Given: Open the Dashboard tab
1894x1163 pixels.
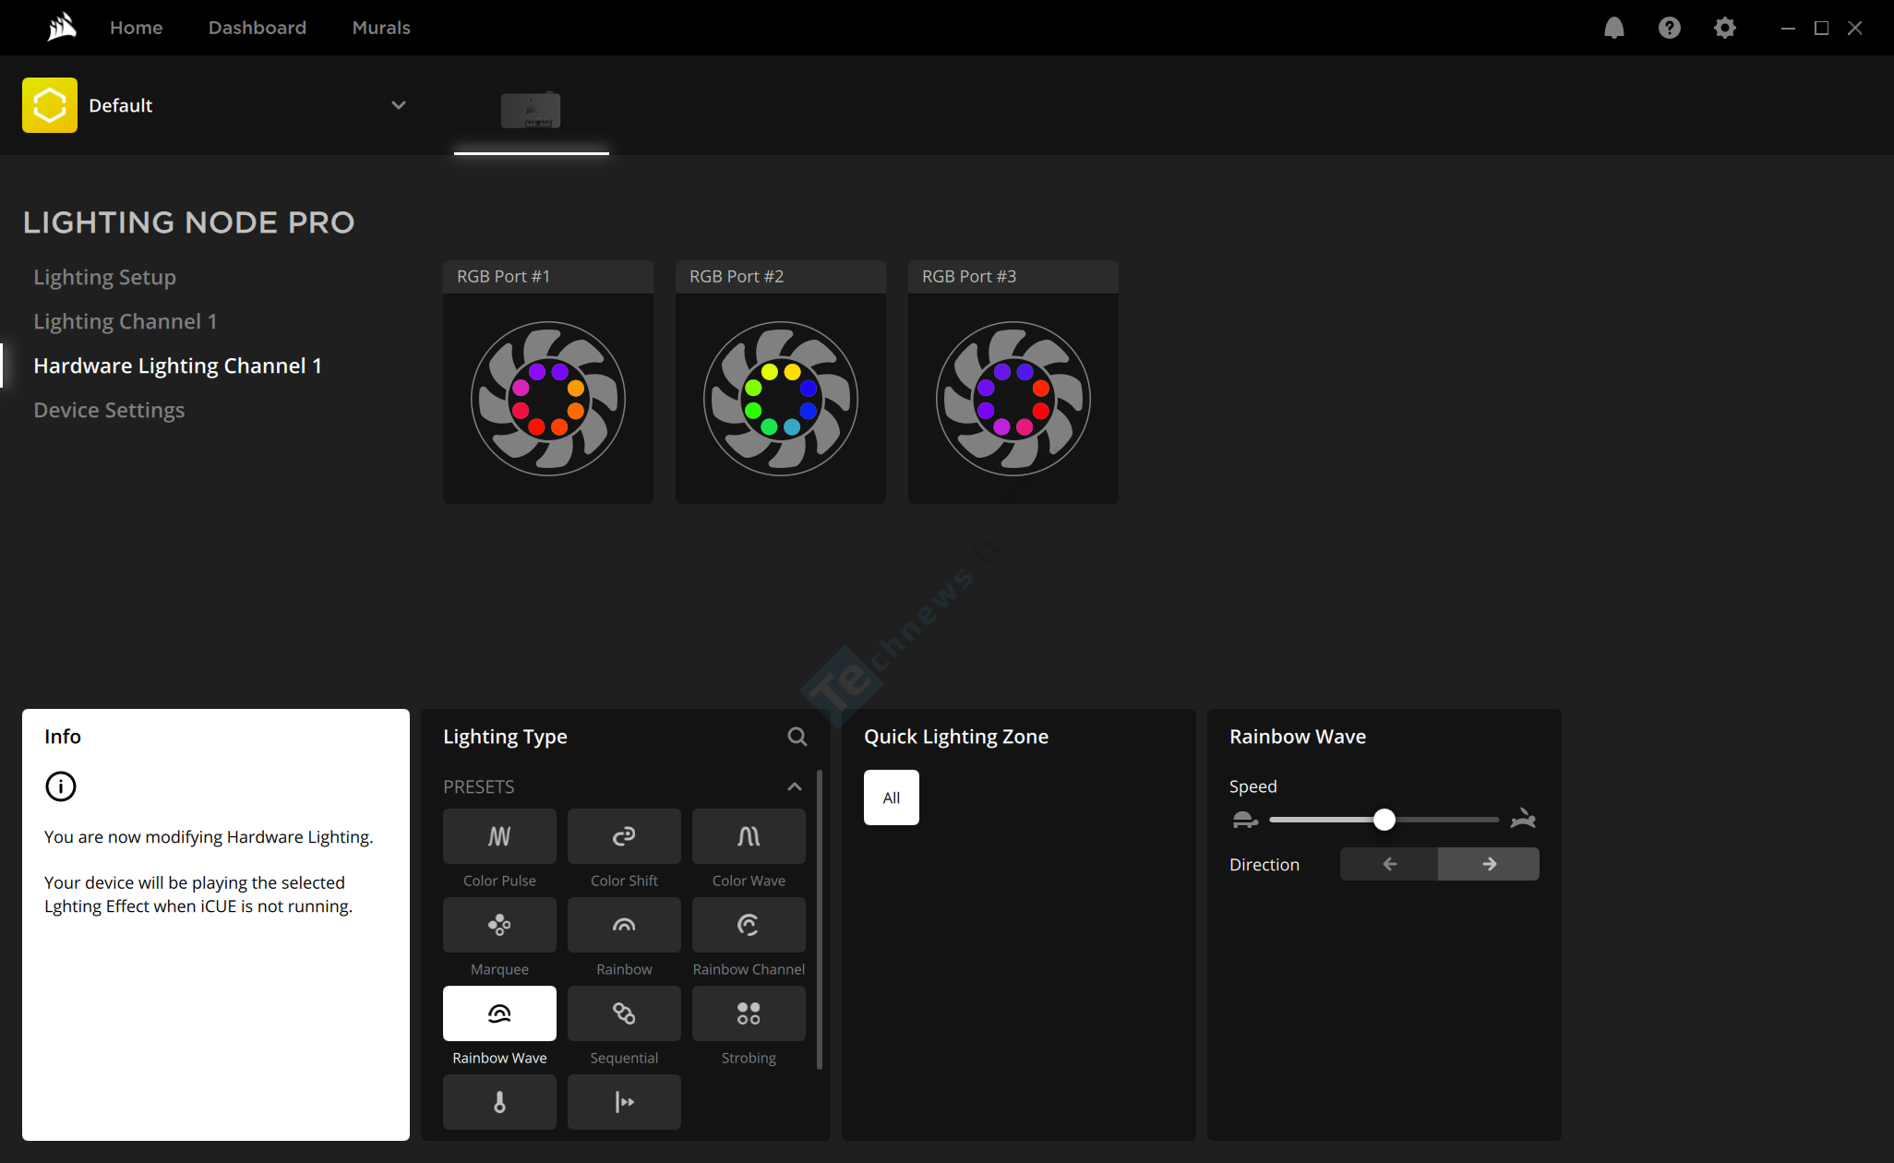Looking at the screenshot, I should pos(258,28).
